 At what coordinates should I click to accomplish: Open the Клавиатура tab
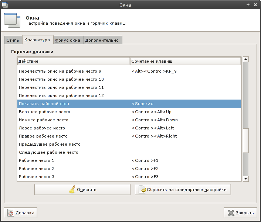37,39
